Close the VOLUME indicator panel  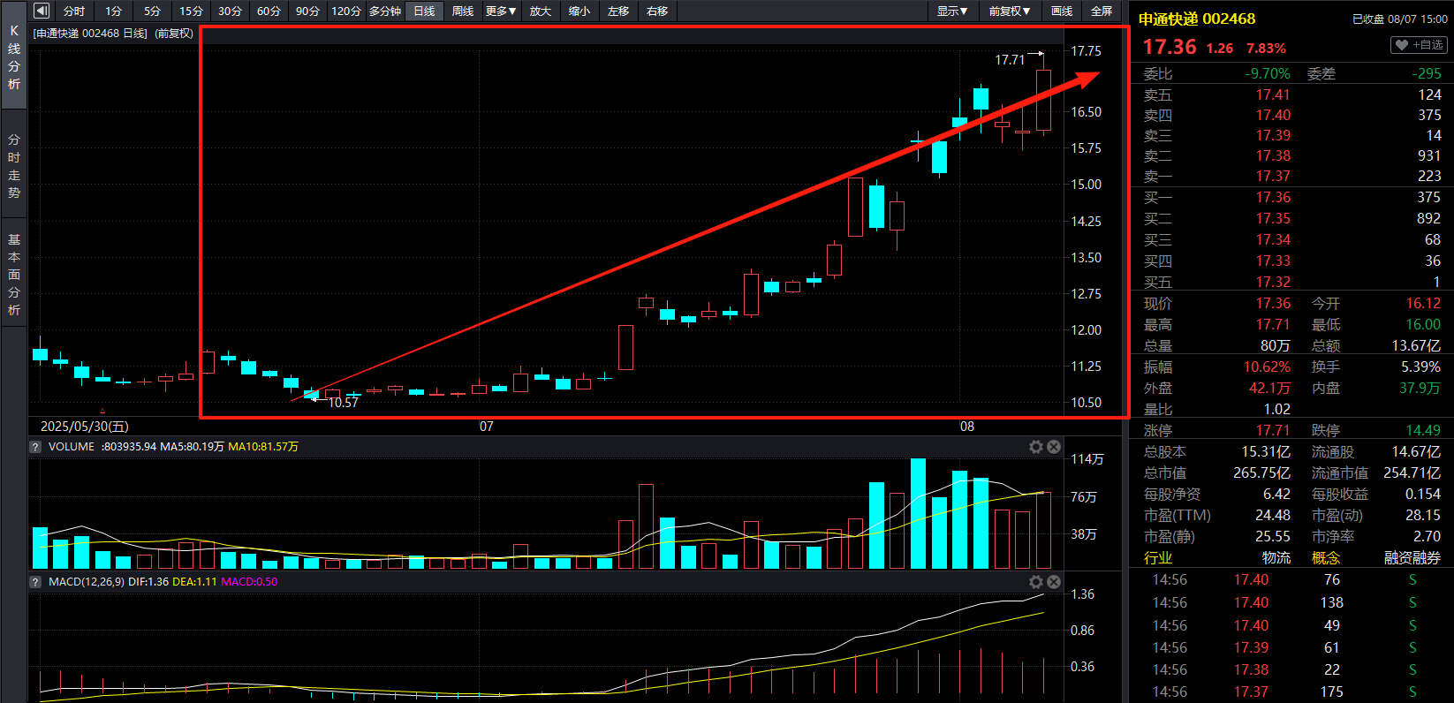coord(1054,447)
